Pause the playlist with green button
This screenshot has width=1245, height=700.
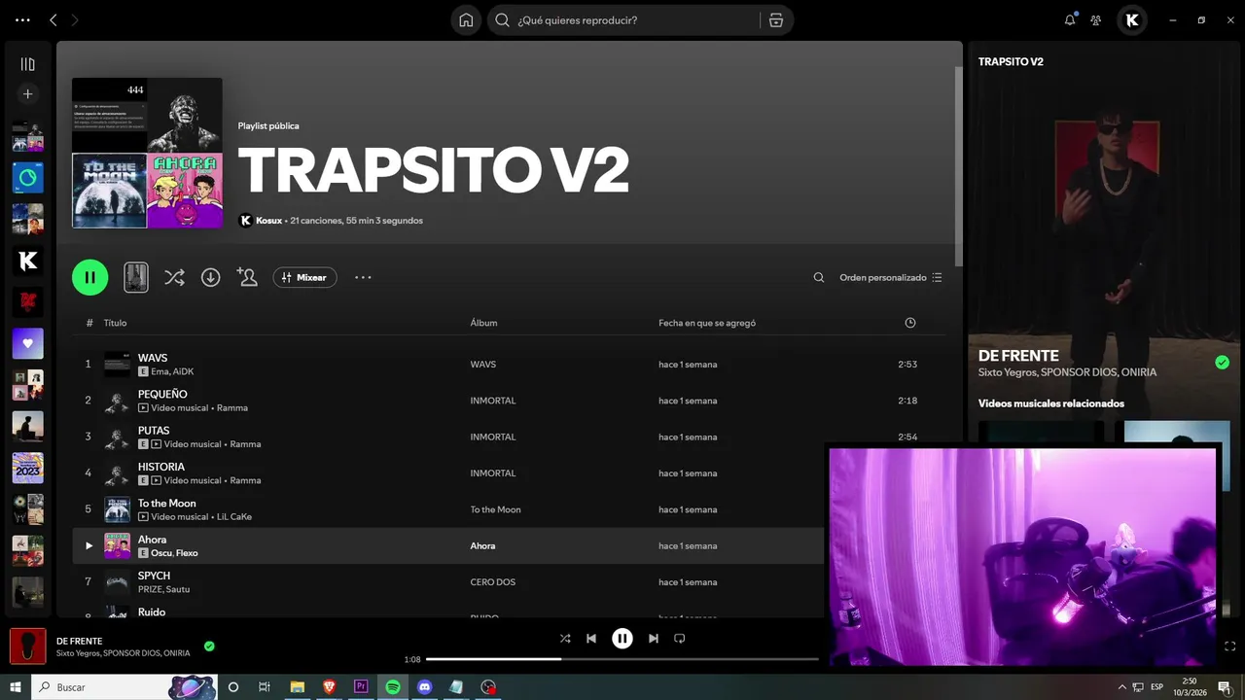(89, 277)
